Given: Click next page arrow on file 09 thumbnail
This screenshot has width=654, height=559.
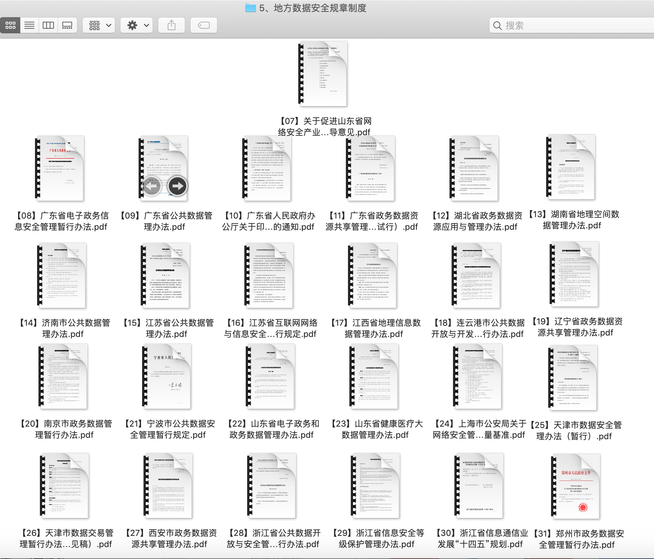Looking at the screenshot, I should 178,186.
